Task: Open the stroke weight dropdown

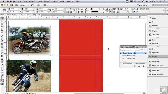Action: point(100,9)
